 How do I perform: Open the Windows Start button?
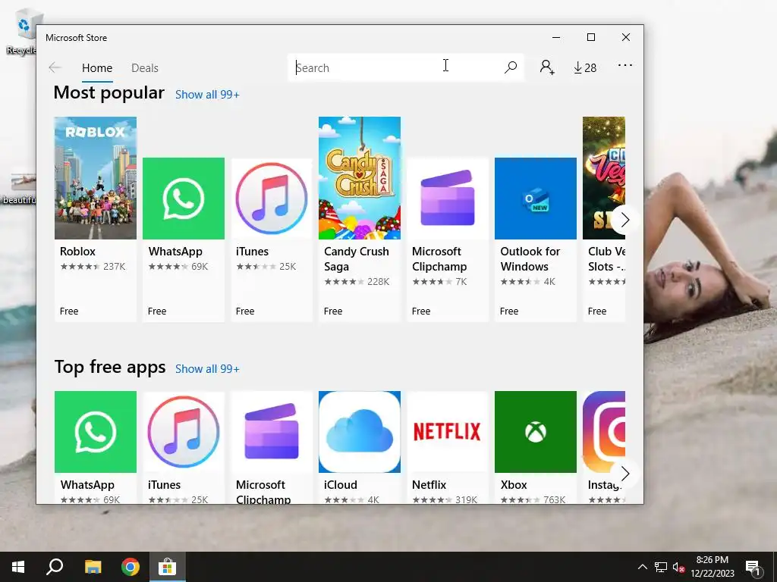click(18, 567)
